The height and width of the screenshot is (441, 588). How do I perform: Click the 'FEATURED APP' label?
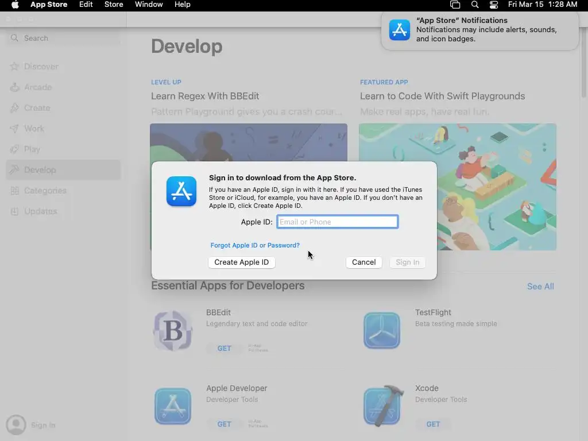(x=384, y=82)
